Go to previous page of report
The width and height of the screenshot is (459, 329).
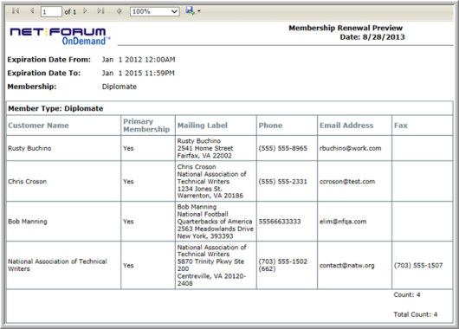[x=32, y=11]
